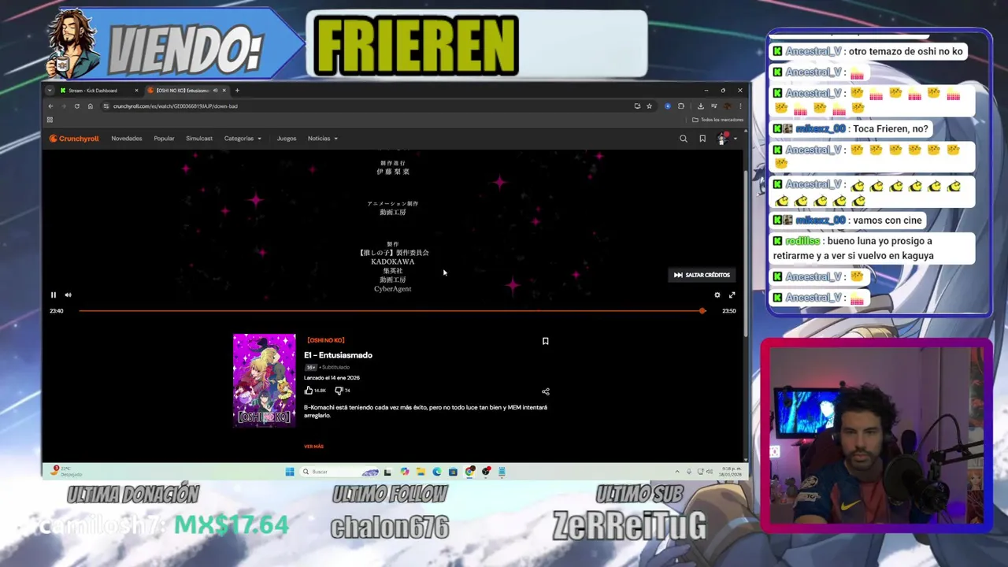Go forward in browser history

click(64, 106)
